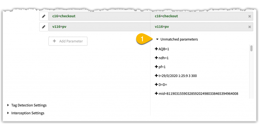Select the left v116=pv parameter field
Viewport: 259px width, 124px height.
point(99,27)
